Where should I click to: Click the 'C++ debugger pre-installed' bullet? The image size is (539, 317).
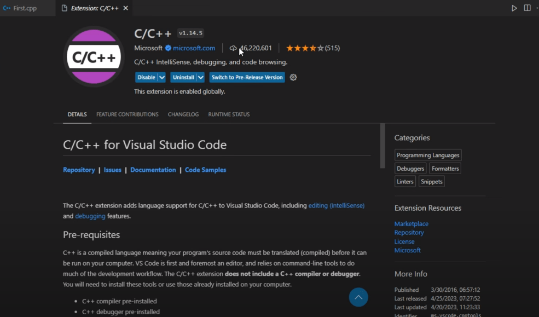point(120,312)
